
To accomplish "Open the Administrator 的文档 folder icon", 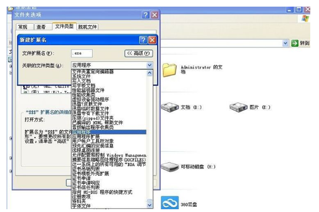I will click(x=170, y=70).
